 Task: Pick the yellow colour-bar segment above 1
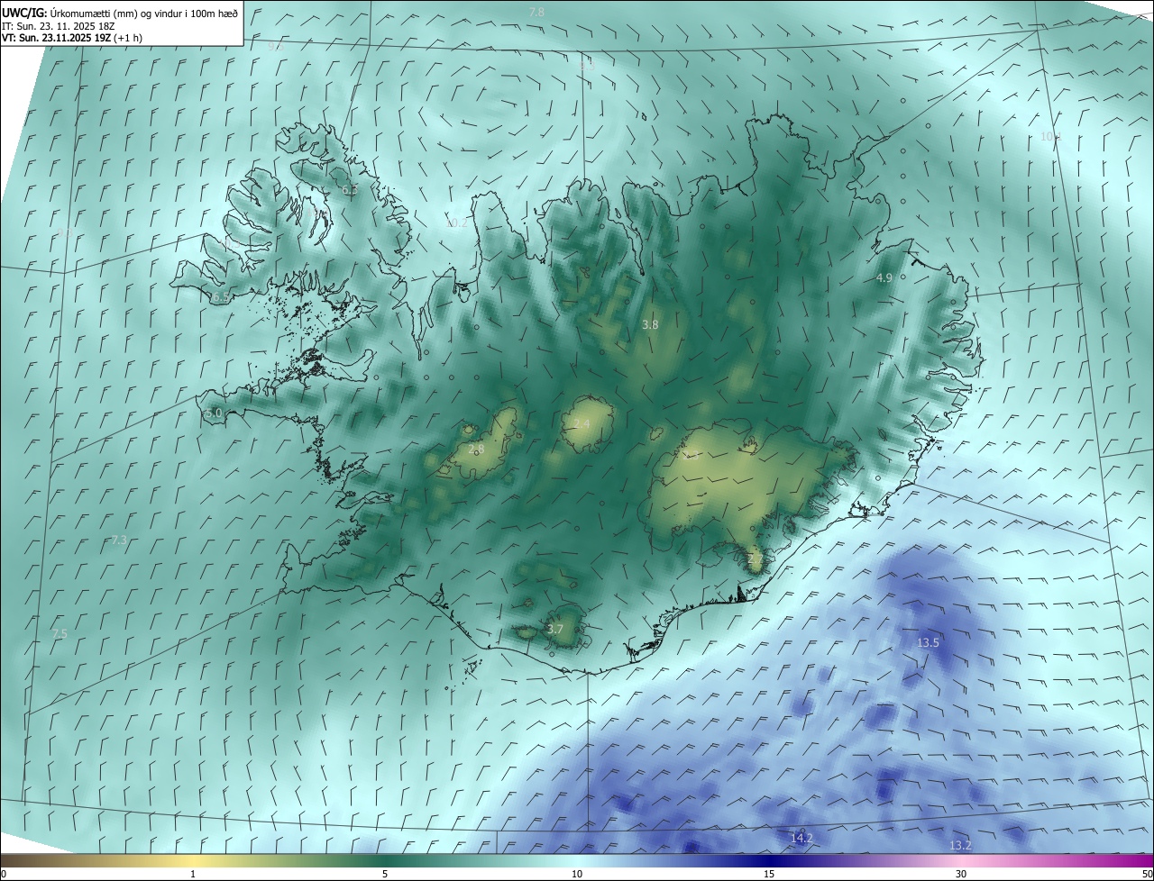click(x=193, y=860)
